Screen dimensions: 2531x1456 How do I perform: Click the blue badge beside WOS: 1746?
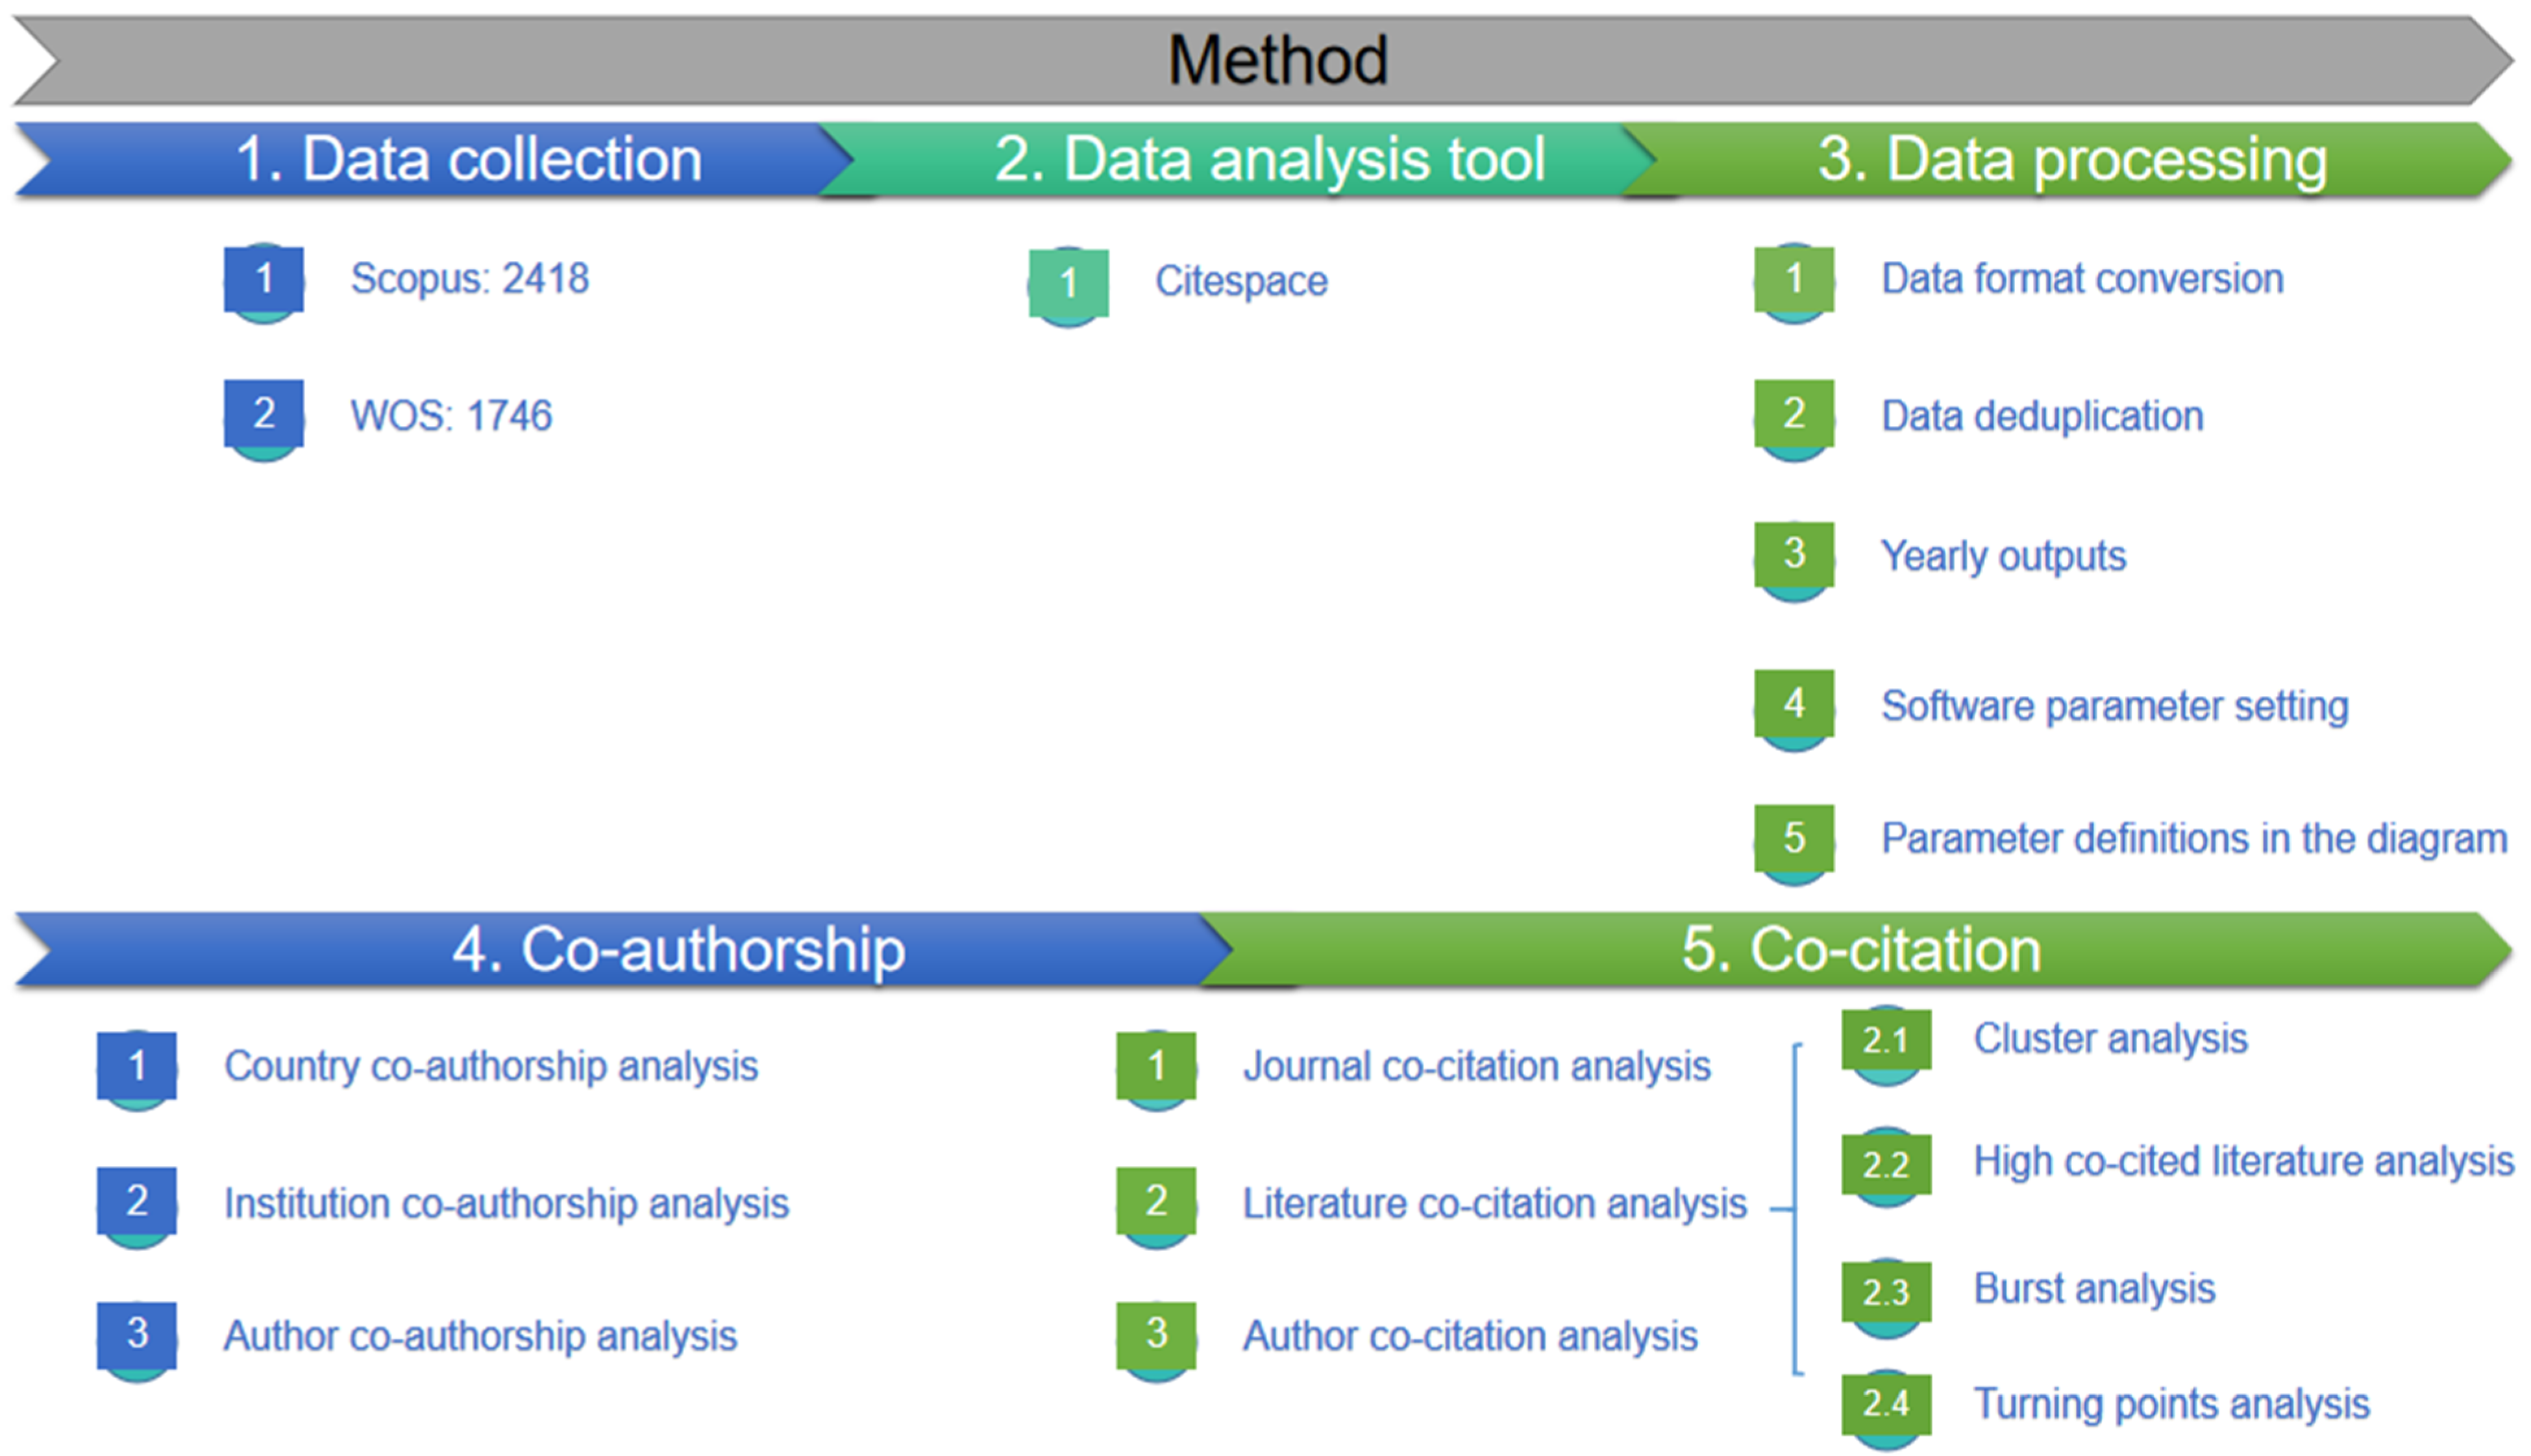point(263,414)
